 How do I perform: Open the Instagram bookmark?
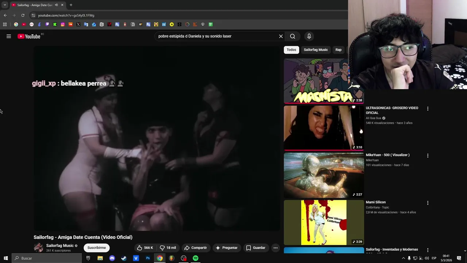coord(63,24)
